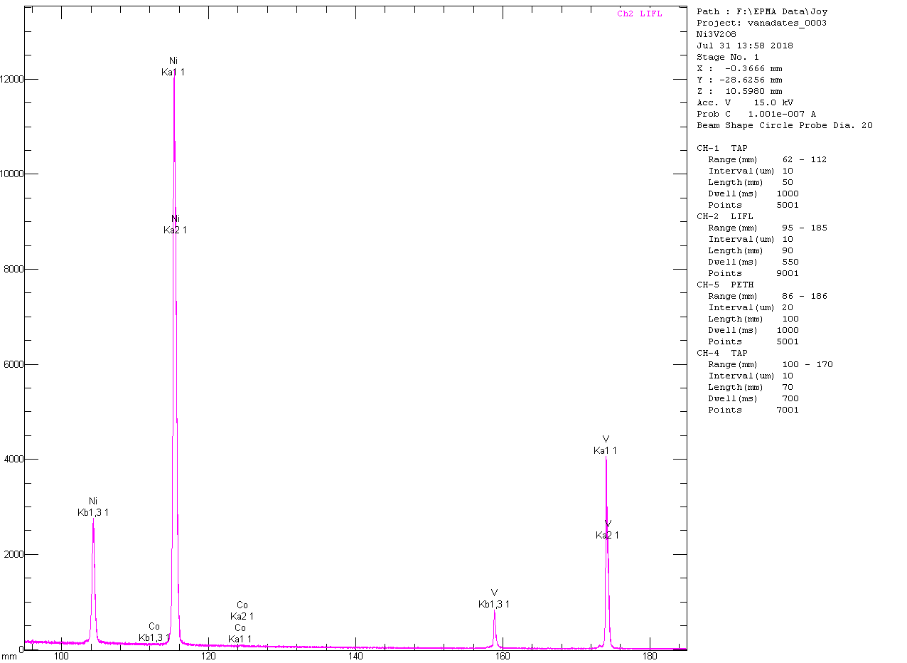Click the 12000 tick on the y-axis

pos(15,79)
